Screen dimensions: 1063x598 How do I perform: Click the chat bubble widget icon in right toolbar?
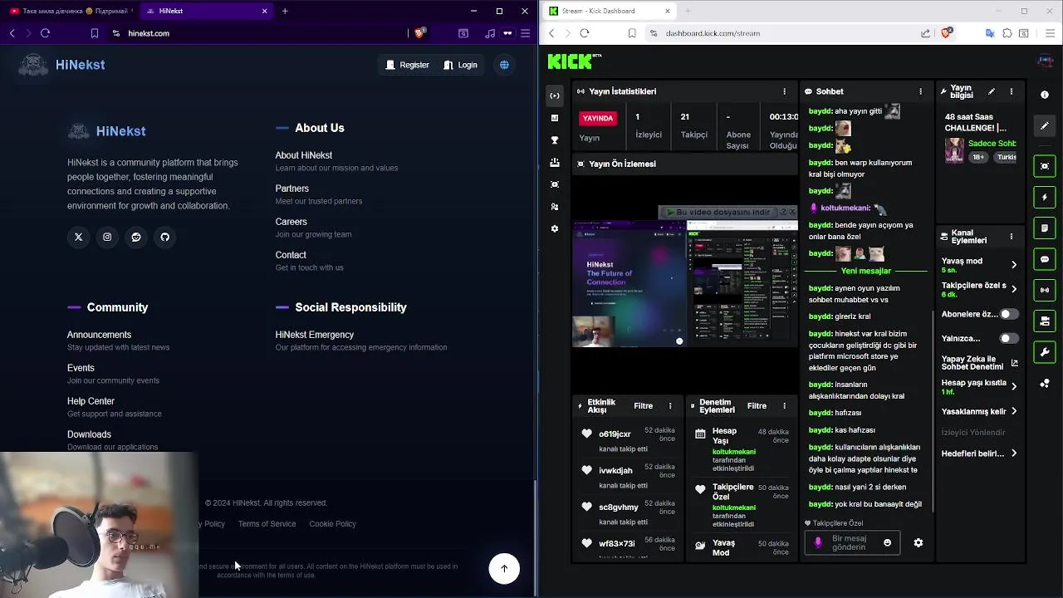click(1045, 259)
